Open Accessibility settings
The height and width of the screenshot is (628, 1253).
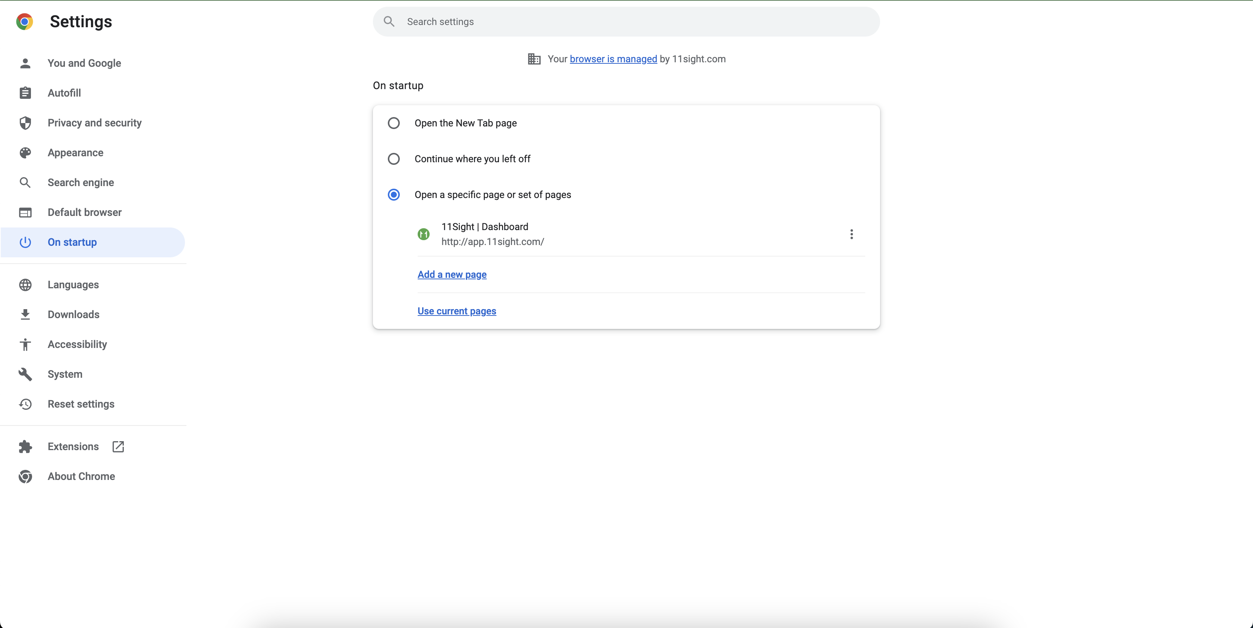pos(92,345)
